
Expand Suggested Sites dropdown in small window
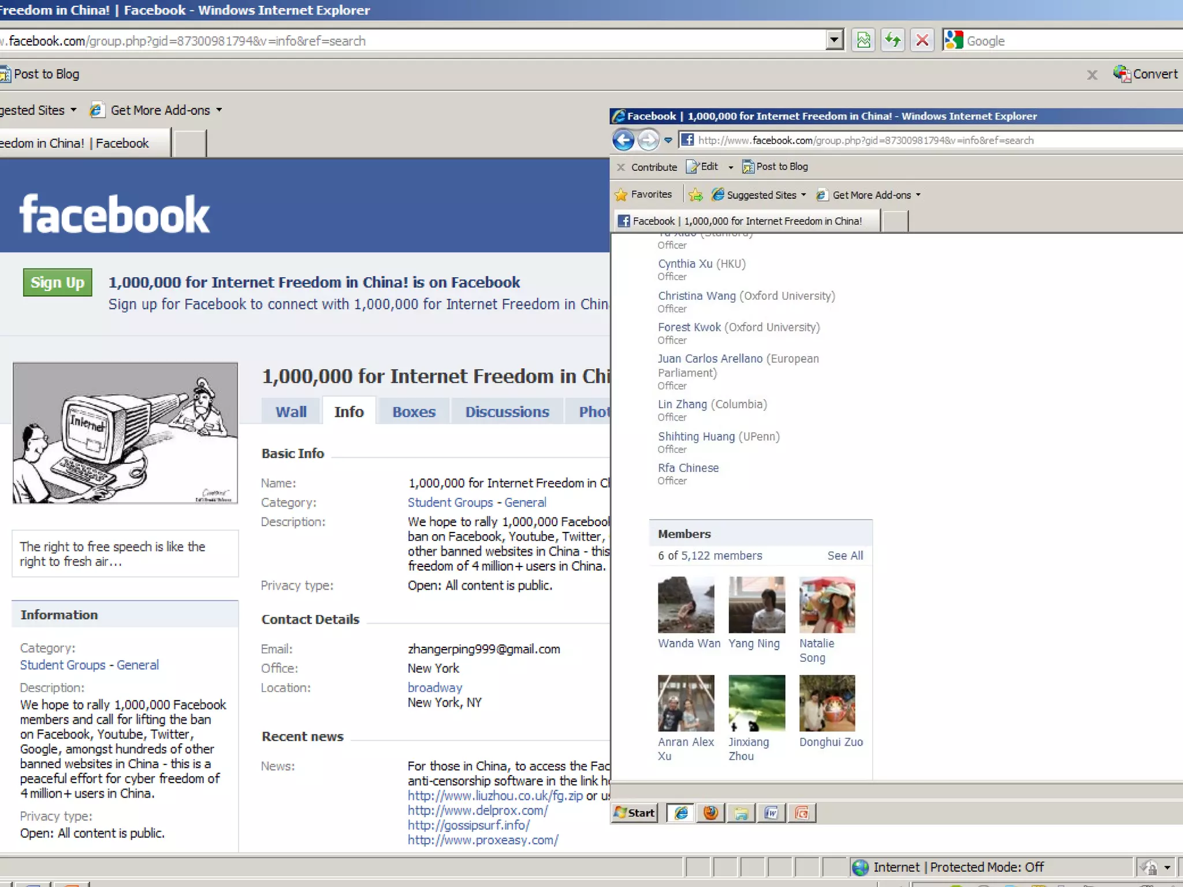coord(803,195)
